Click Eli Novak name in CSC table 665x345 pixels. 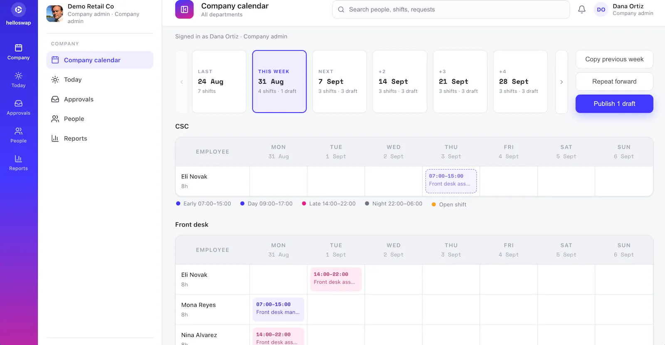click(194, 177)
